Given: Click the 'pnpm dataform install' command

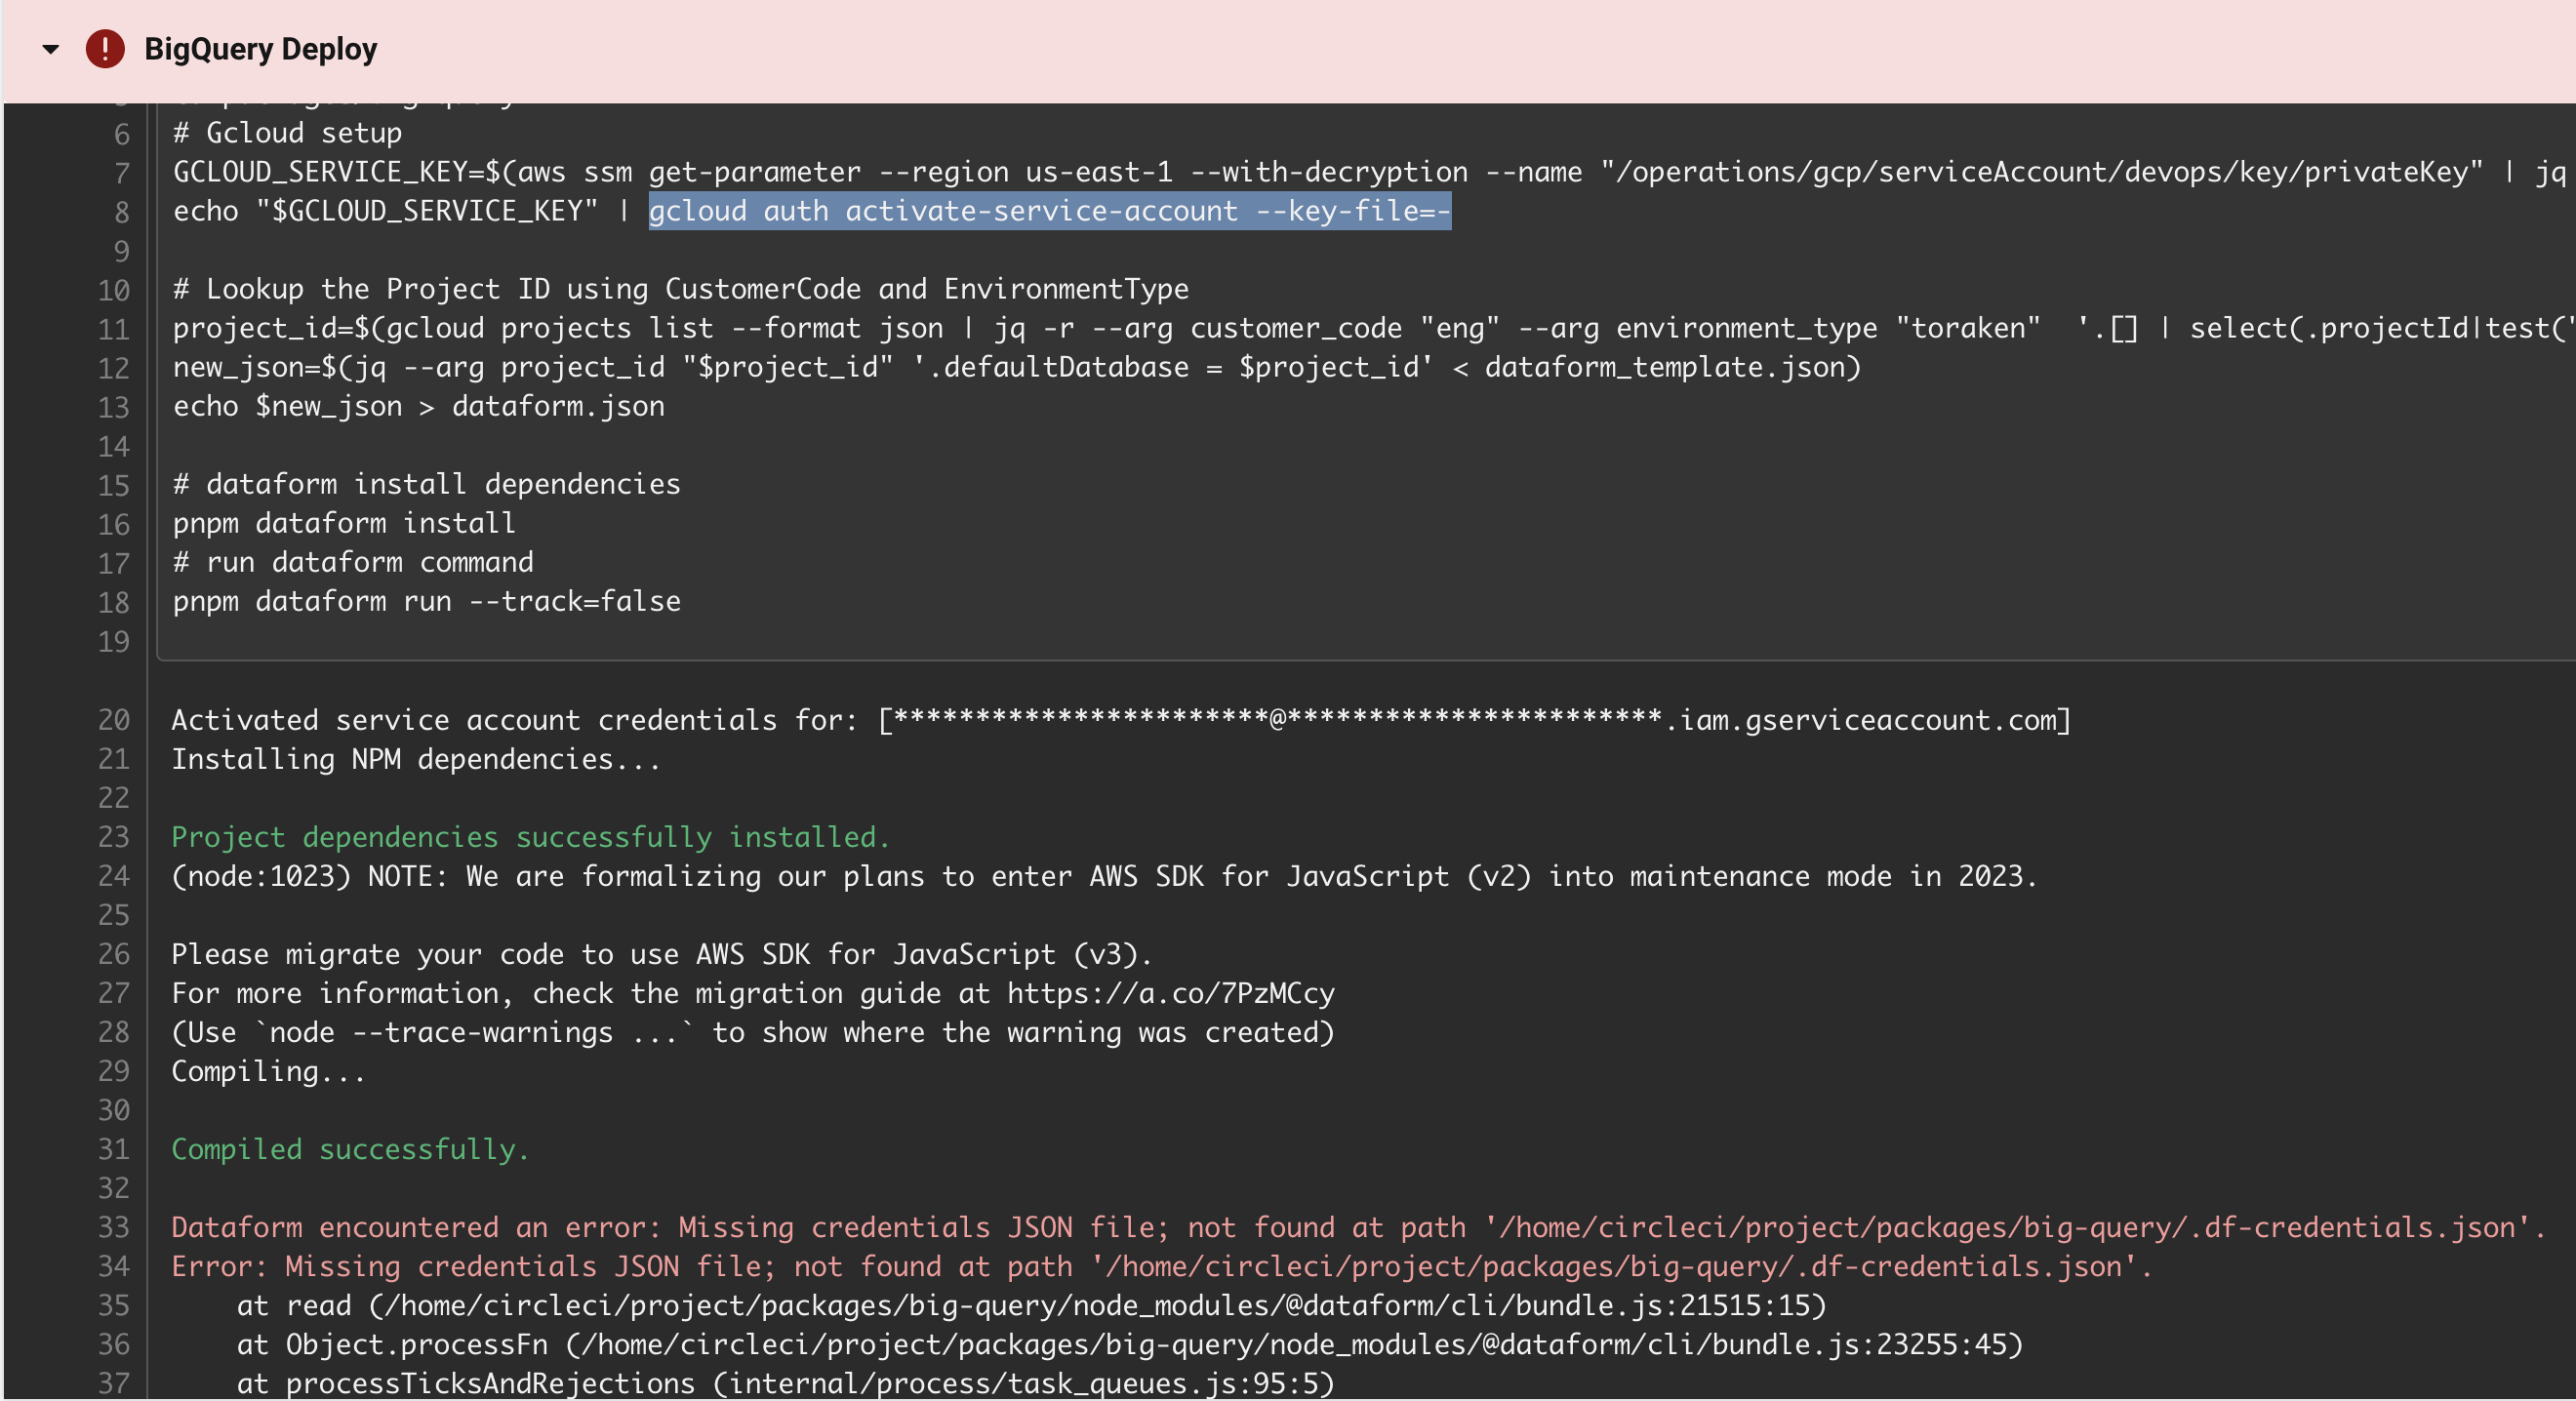Looking at the screenshot, I should coord(344,523).
